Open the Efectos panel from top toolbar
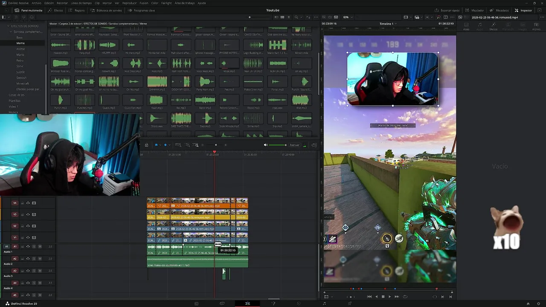546x307 pixels. pos(56,10)
